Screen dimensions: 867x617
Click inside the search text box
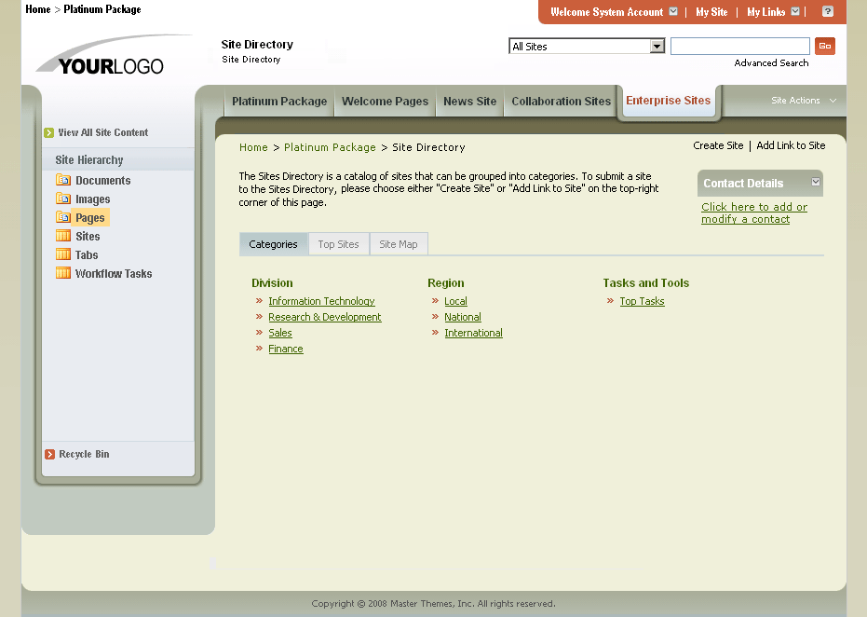click(x=740, y=45)
